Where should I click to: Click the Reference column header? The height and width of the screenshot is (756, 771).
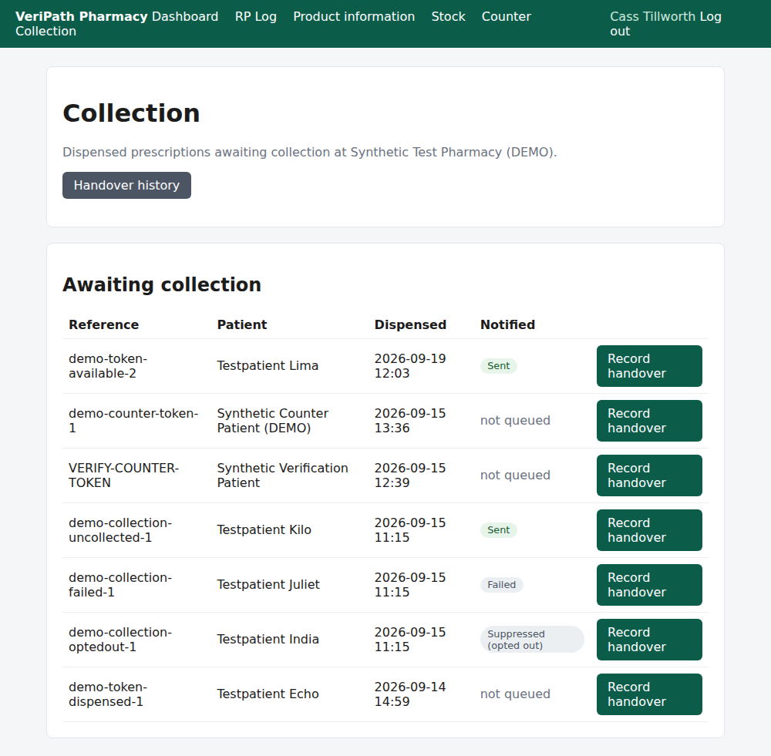click(104, 324)
